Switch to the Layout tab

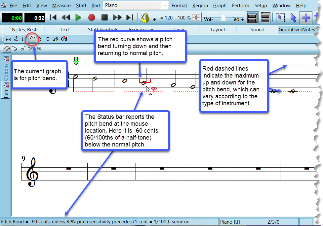218,30
